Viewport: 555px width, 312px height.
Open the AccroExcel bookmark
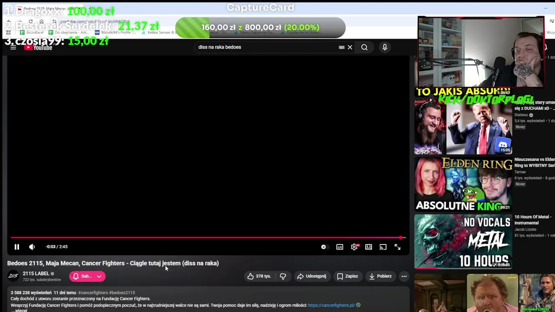[x=32, y=32]
